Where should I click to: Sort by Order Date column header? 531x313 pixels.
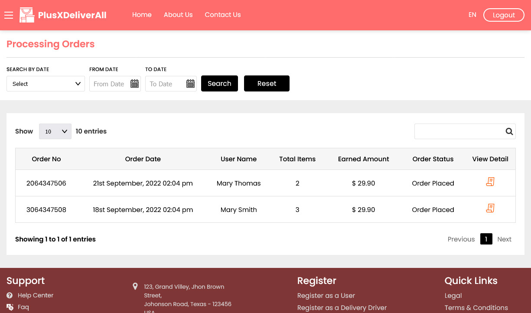tap(143, 159)
